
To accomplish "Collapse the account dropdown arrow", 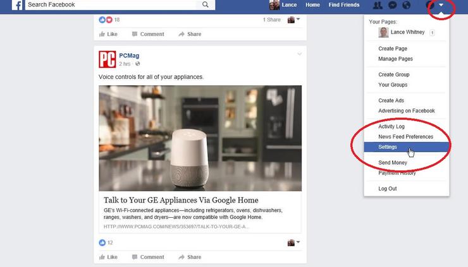I will 441,5.
